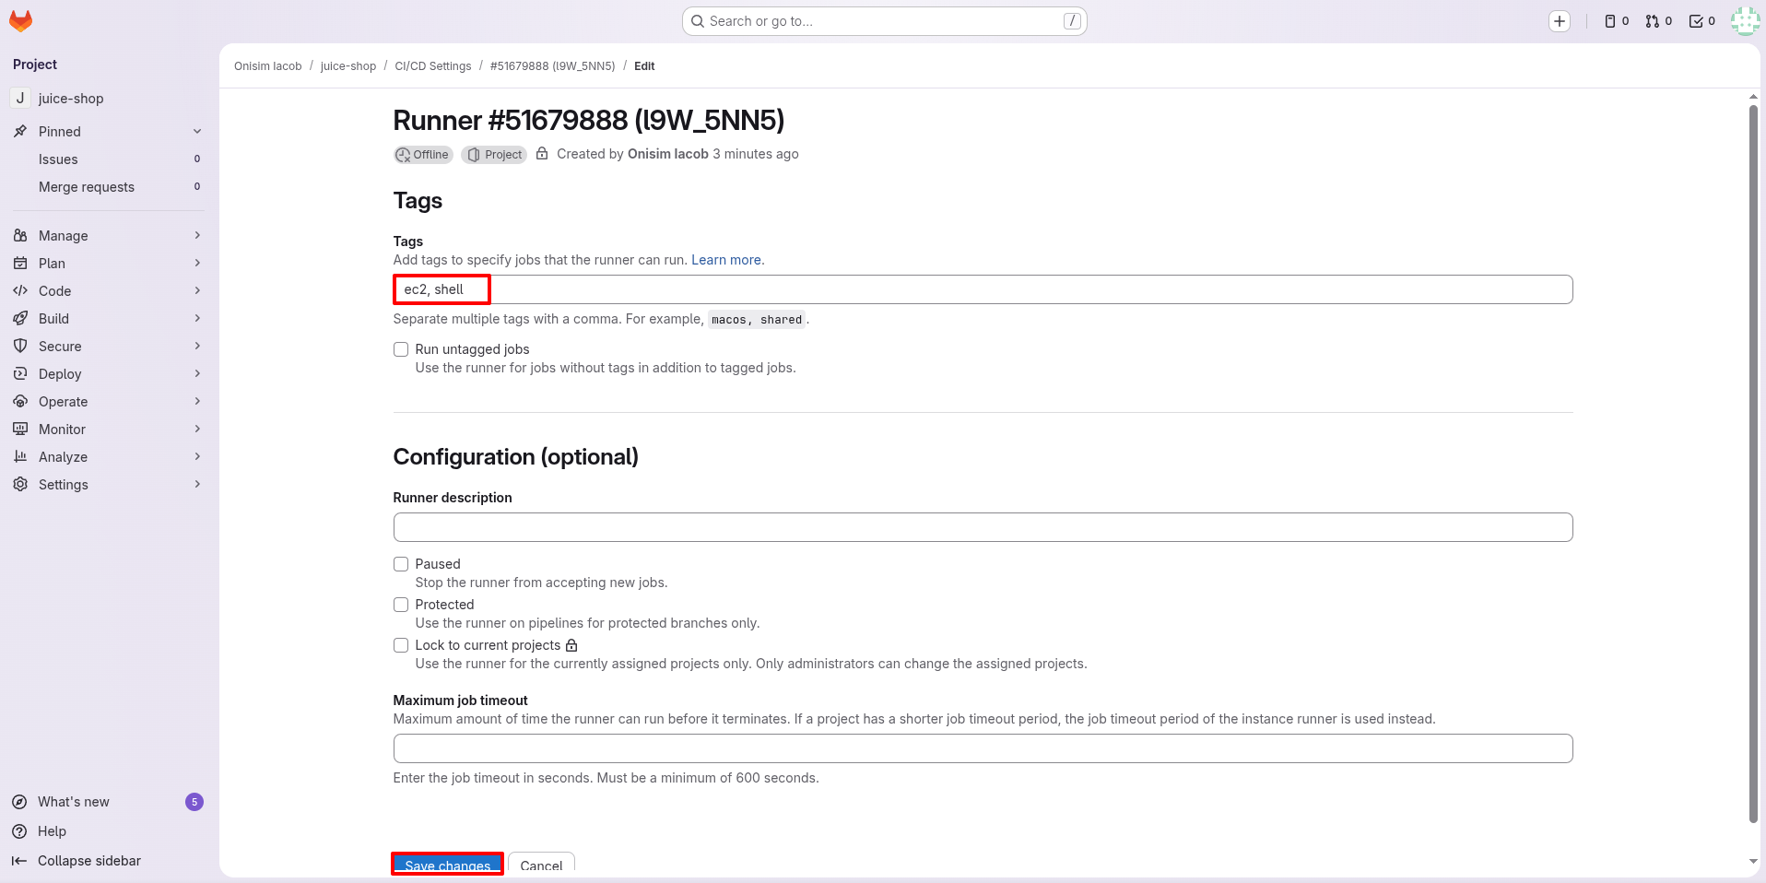Click the GitLab fox logo
The width and height of the screenshot is (1766, 883).
tap(20, 20)
